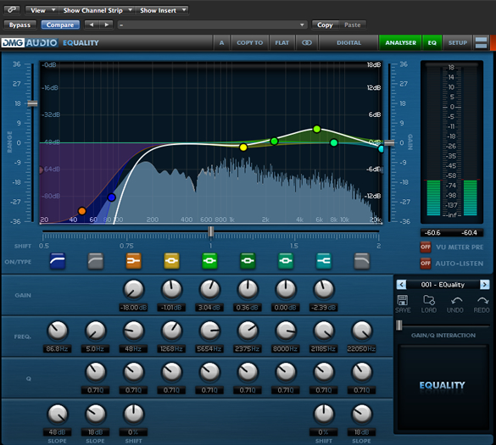Click the -18.00dB gain knob
496x445 pixels.
click(x=133, y=289)
